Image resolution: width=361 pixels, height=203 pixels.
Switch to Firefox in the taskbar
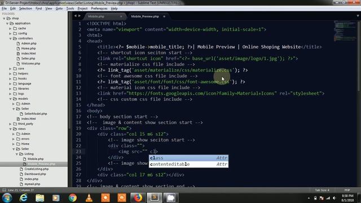pos(138,198)
